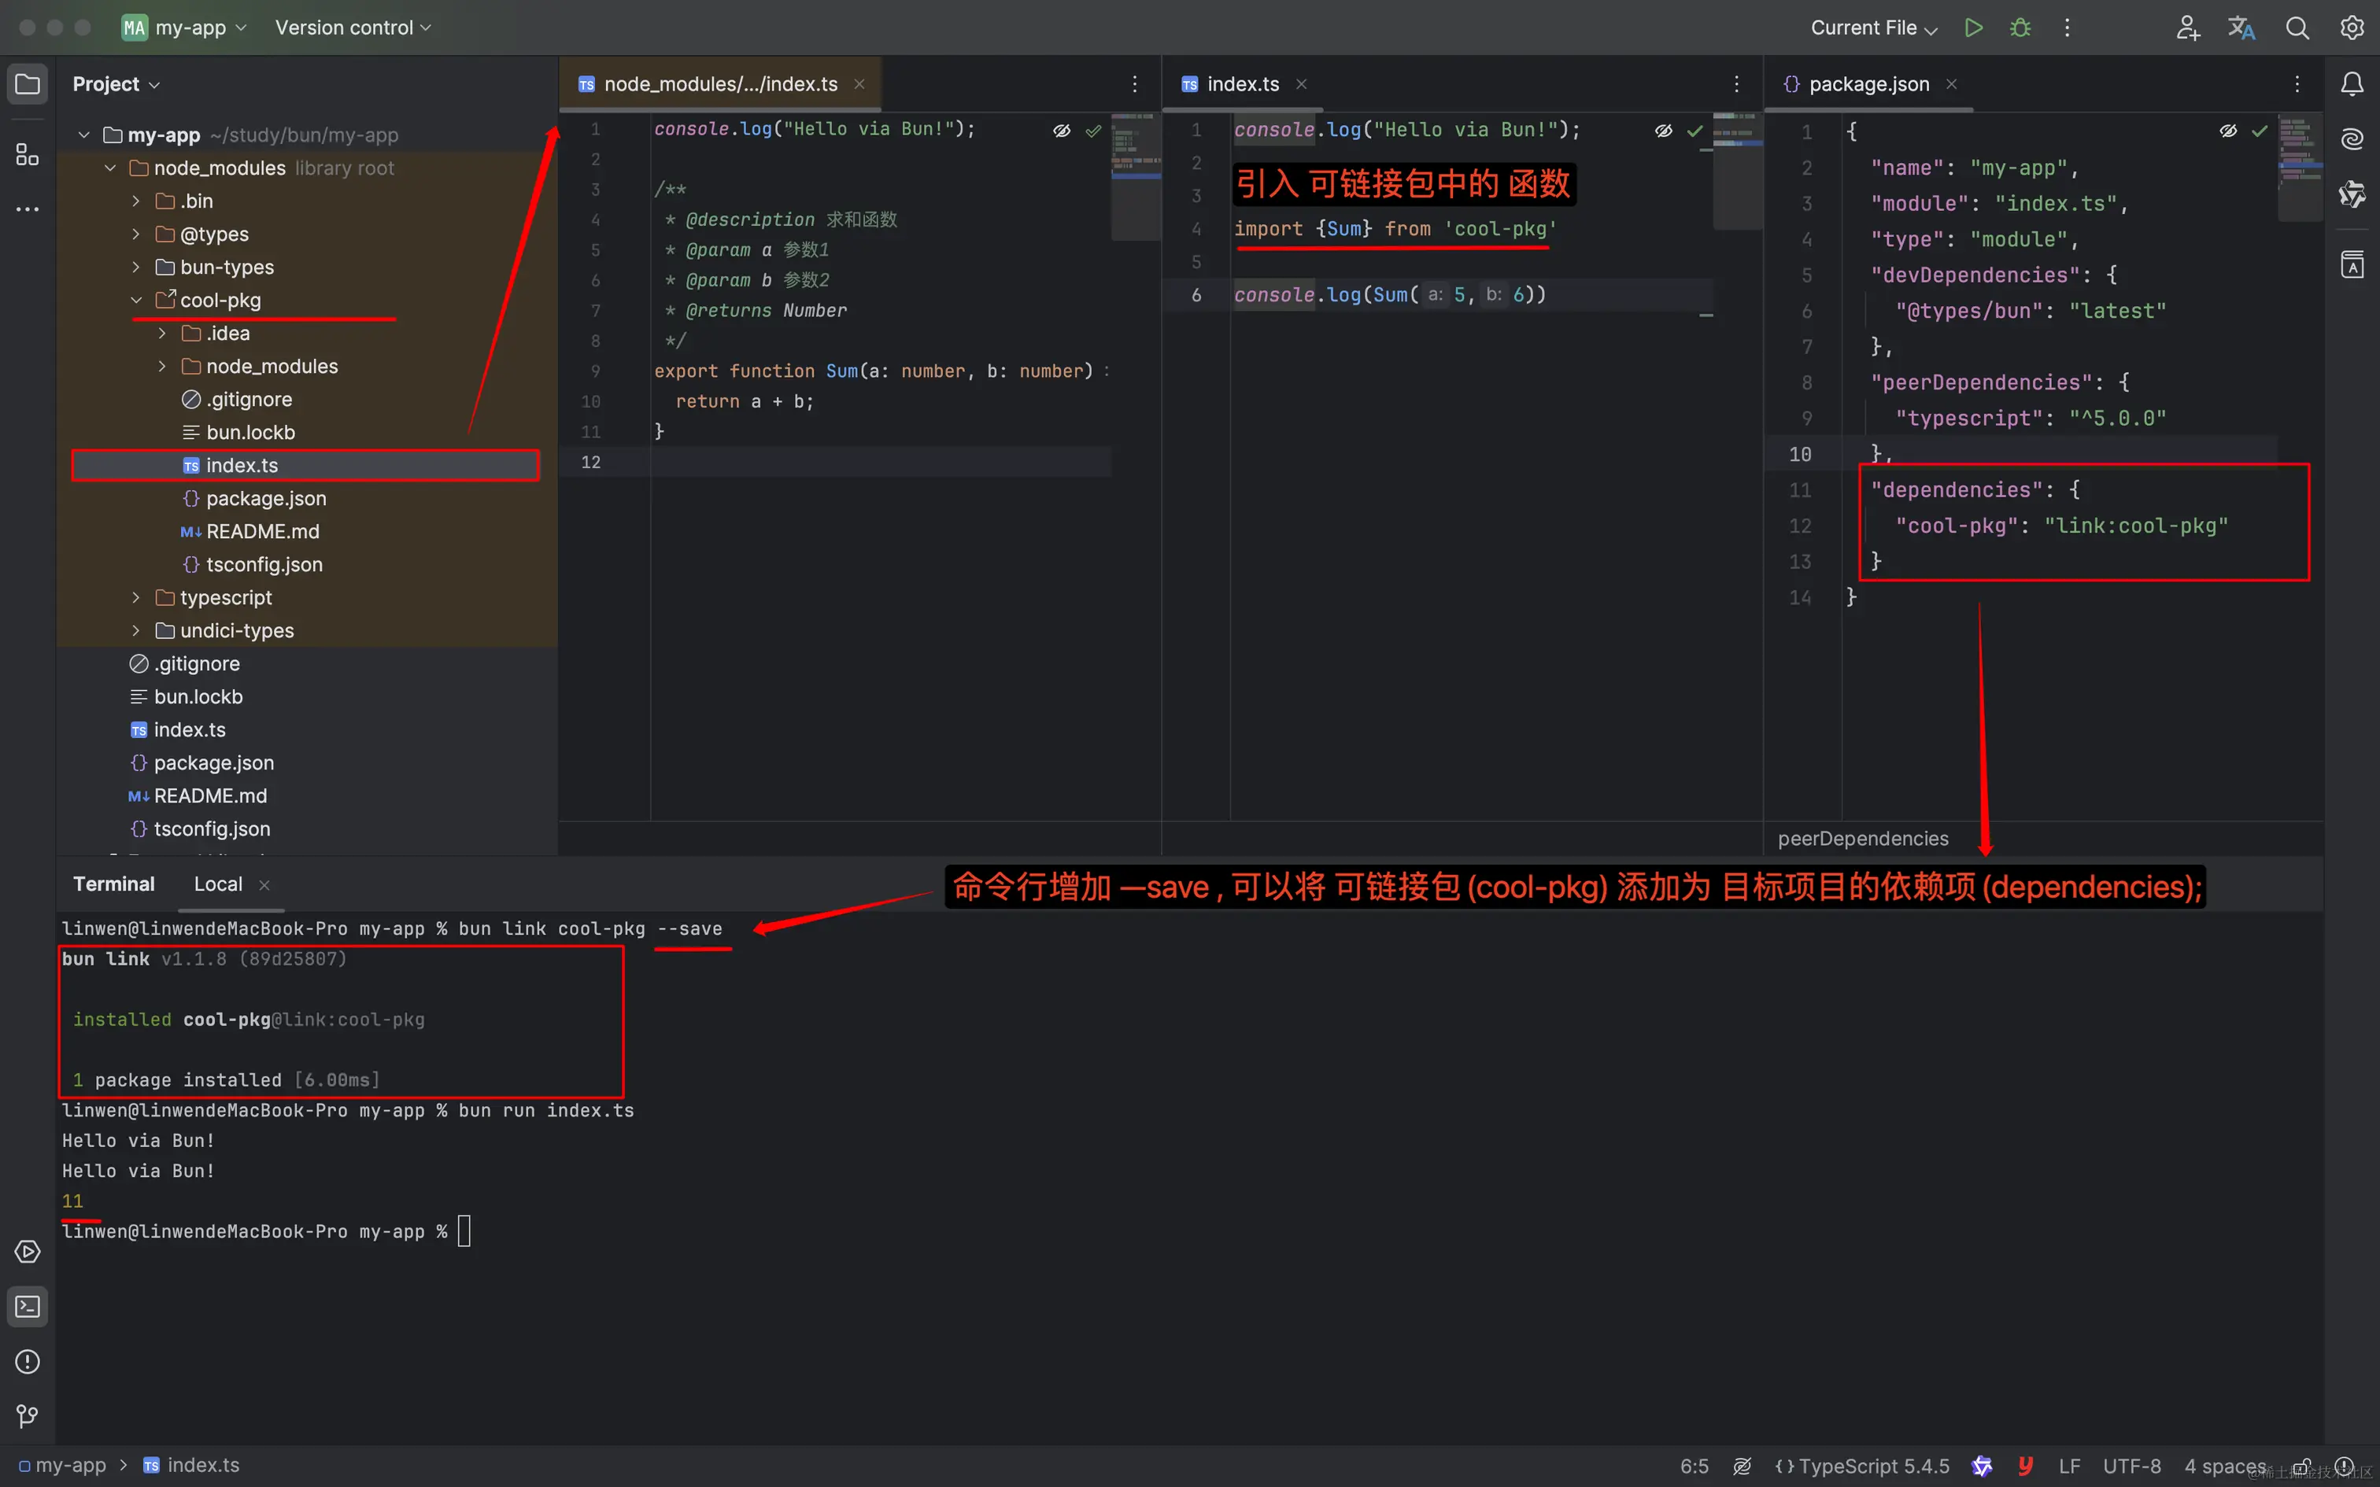Viewport: 2380px width, 1487px height.
Task: Open IDE settings gear icon
Action: 2352,28
